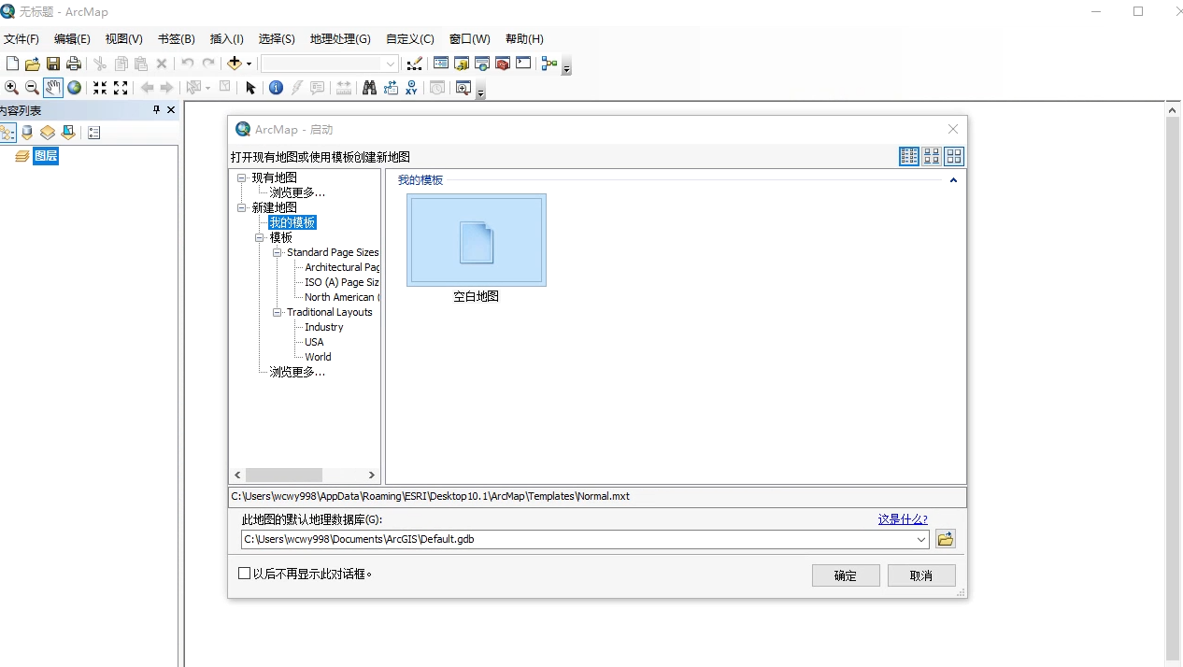The width and height of the screenshot is (1183, 667).
Task: Click the Full Extent globe icon
Action: [74, 88]
